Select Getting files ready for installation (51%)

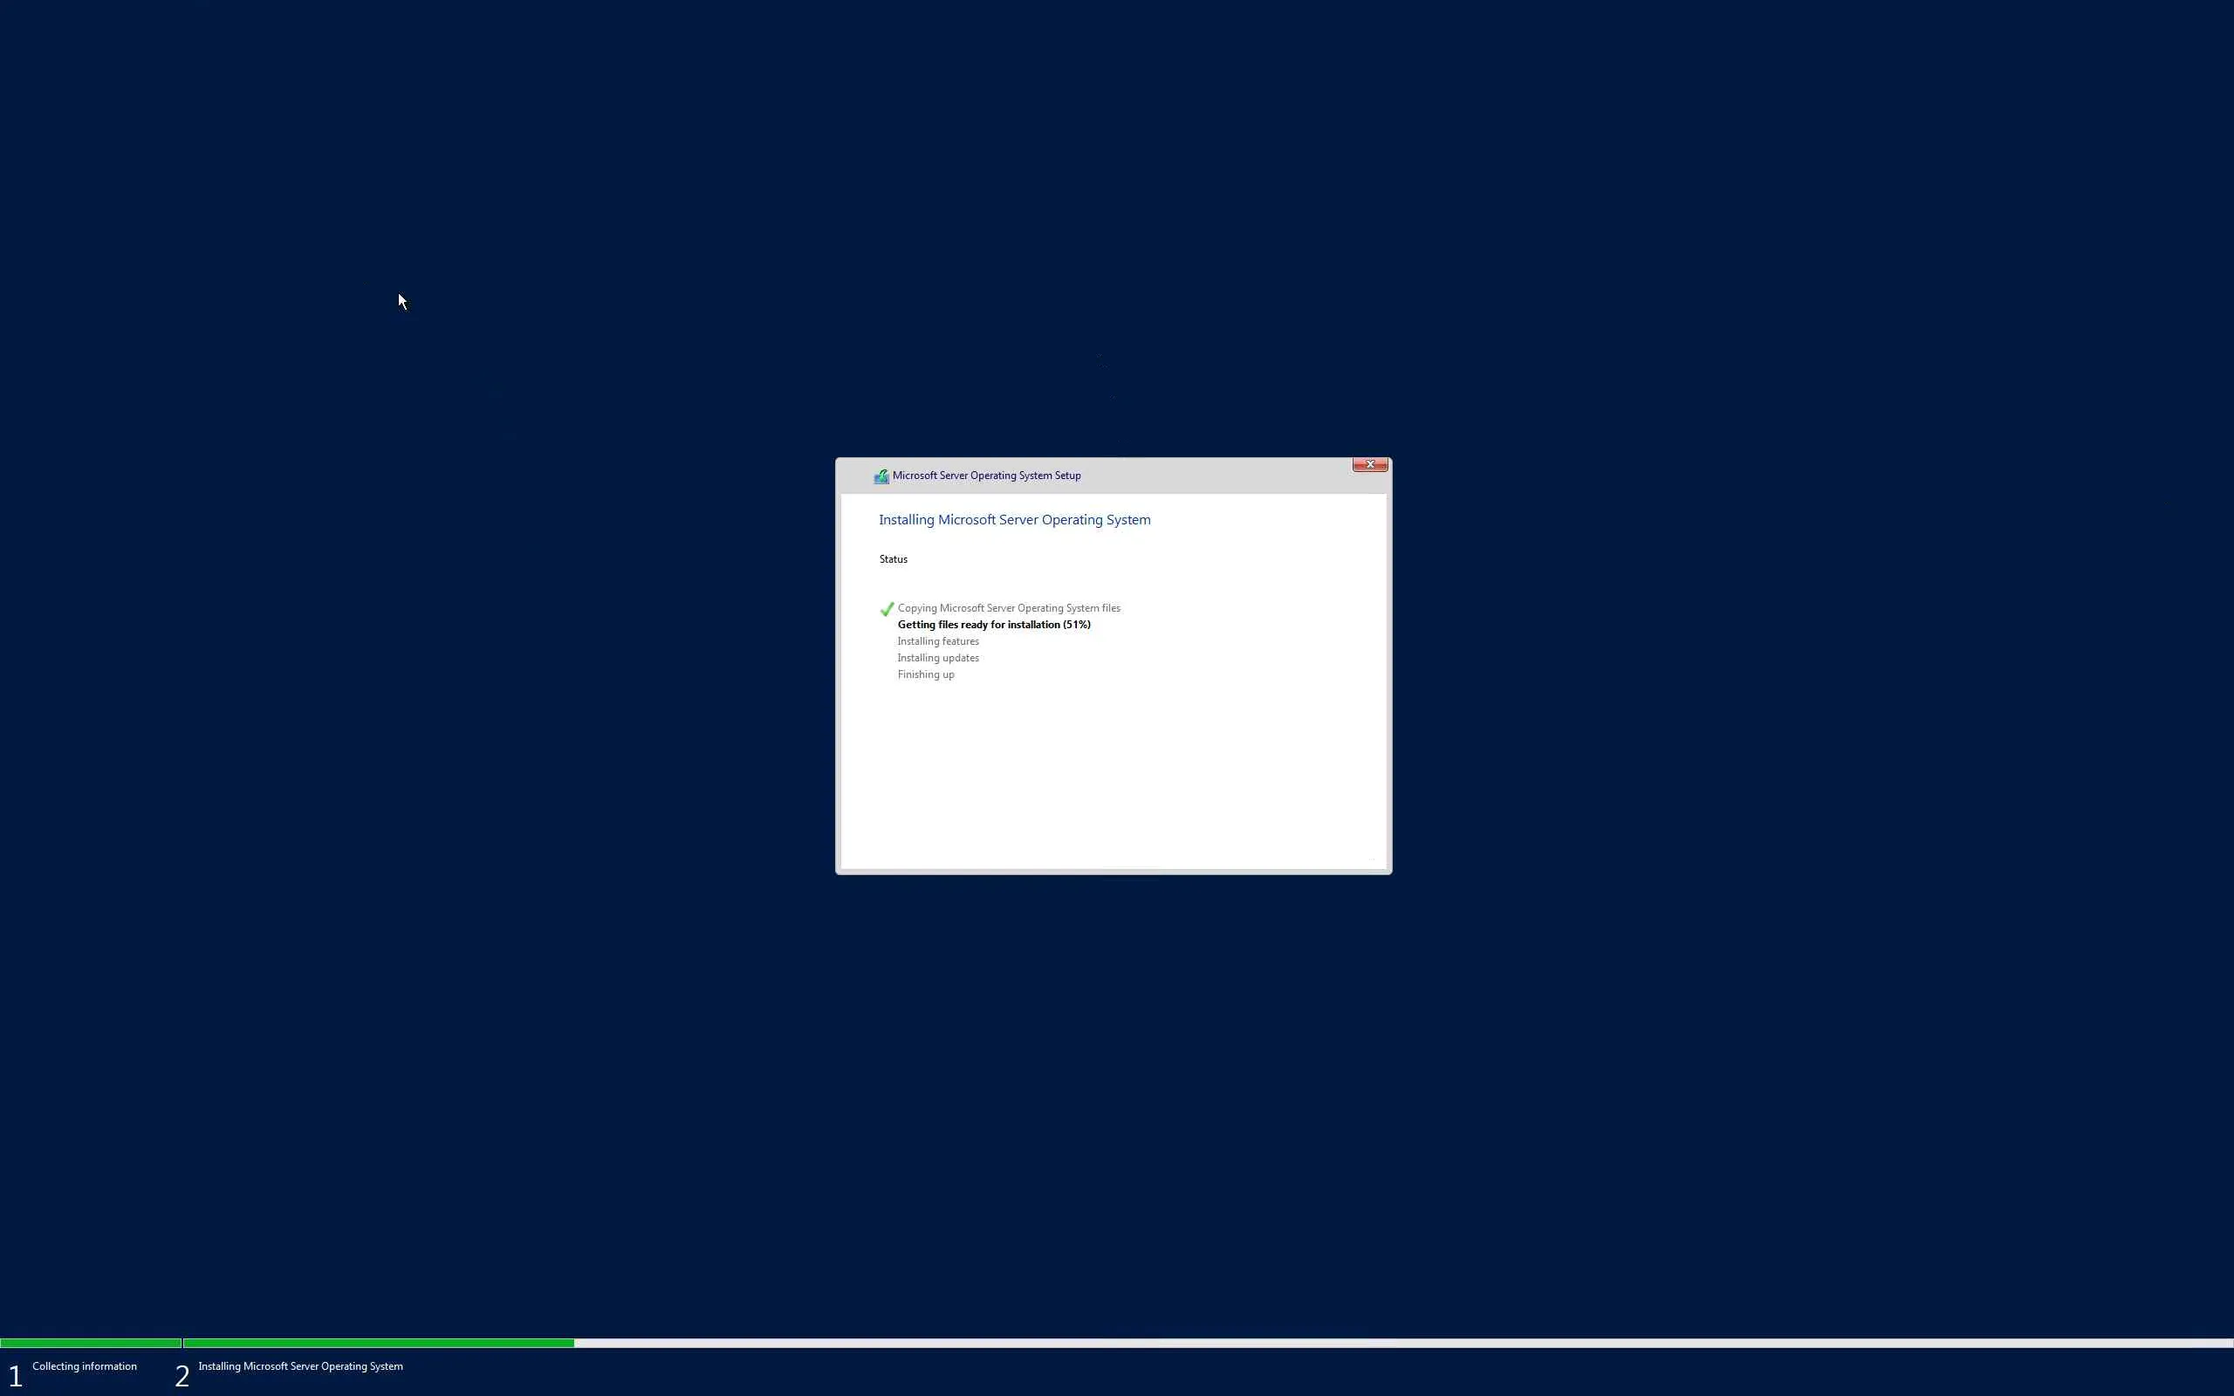pyautogui.click(x=993, y=625)
